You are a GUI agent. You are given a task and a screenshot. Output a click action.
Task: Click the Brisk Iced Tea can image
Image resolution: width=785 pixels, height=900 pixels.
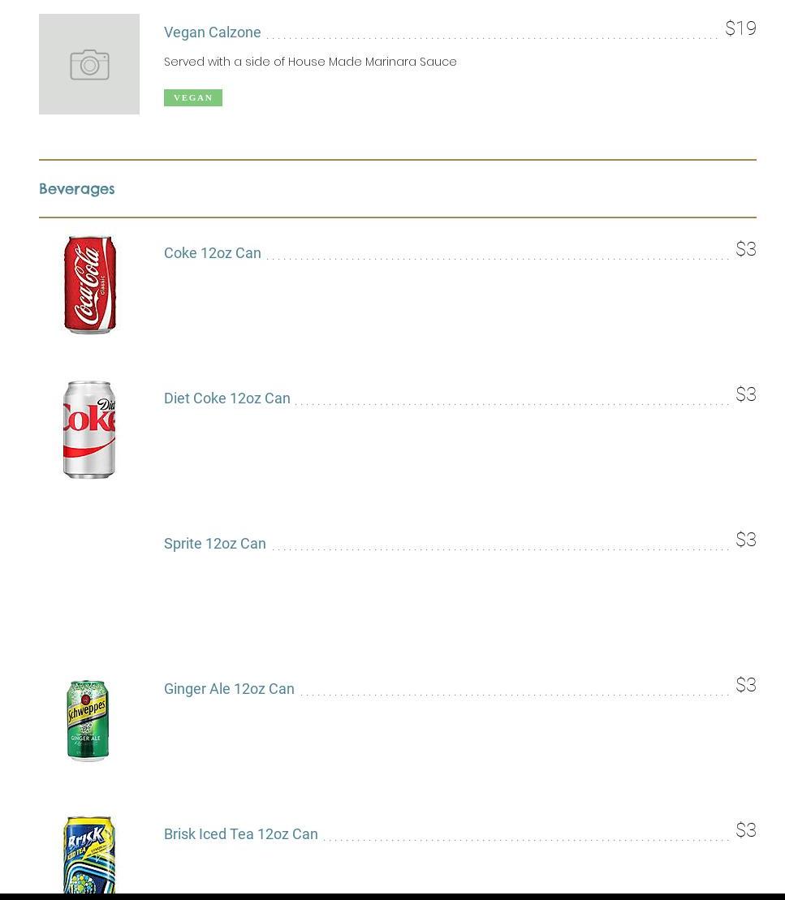point(89,855)
